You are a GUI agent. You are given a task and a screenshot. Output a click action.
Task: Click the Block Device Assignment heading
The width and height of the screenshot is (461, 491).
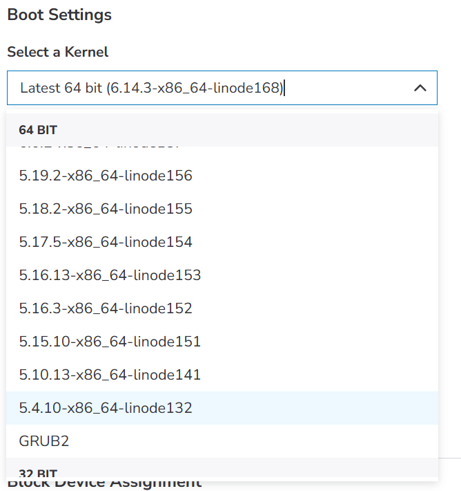(x=104, y=485)
